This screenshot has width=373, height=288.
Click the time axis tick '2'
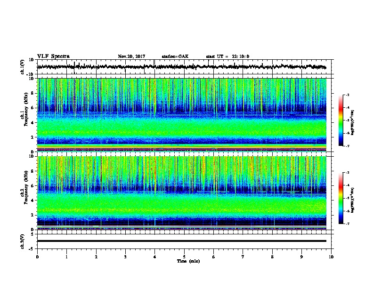coord(96,257)
